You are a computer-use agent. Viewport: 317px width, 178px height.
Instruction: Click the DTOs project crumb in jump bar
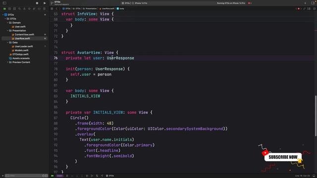(66, 9)
